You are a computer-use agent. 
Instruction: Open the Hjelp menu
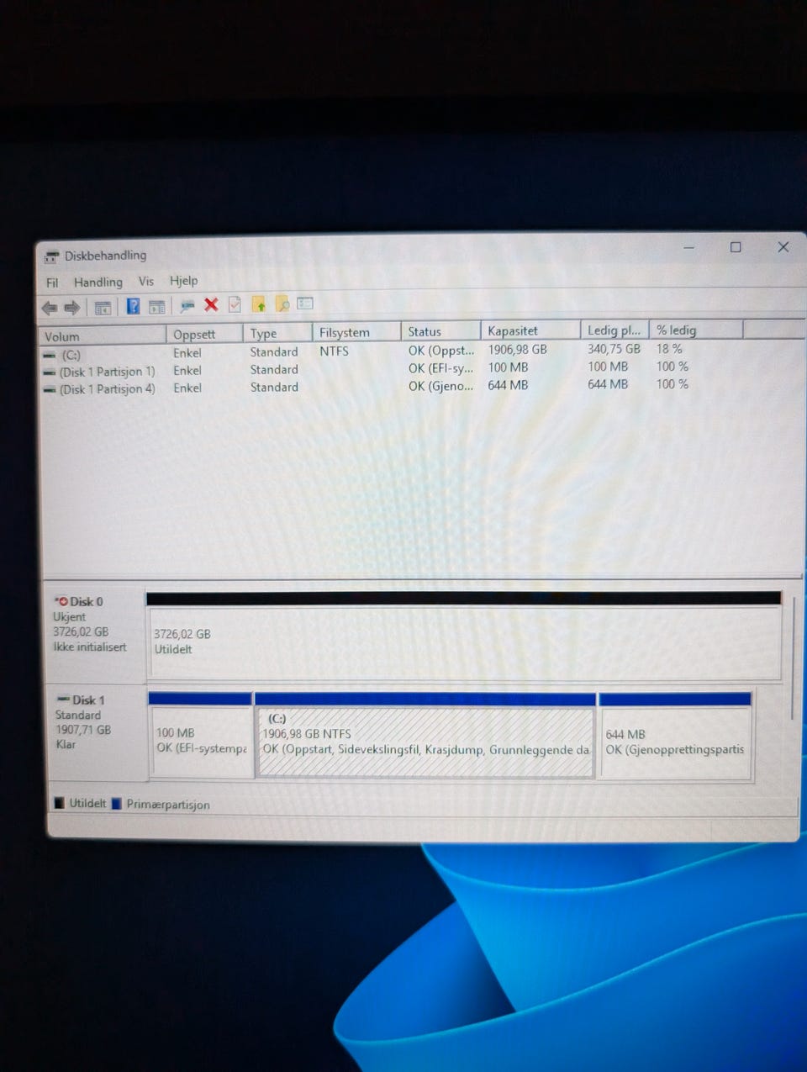pyautogui.click(x=184, y=280)
